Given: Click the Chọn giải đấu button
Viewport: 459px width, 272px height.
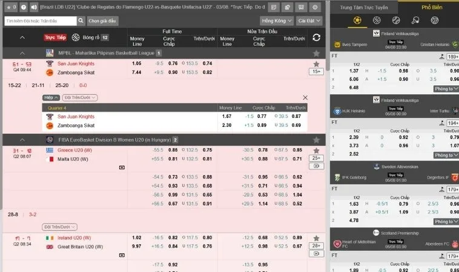Looking at the screenshot, I should [x=103, y=21].
